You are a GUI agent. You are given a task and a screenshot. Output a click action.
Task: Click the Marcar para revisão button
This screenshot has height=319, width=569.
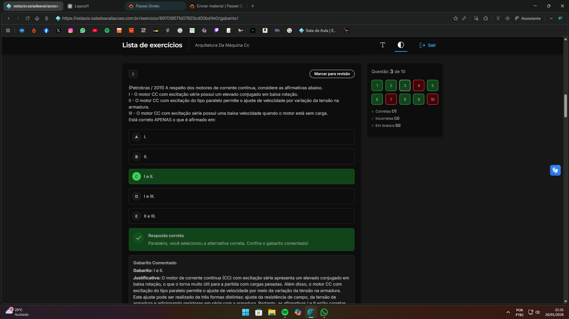[332, 74]
